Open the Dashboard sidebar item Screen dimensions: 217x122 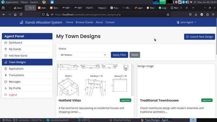point(27,43)
